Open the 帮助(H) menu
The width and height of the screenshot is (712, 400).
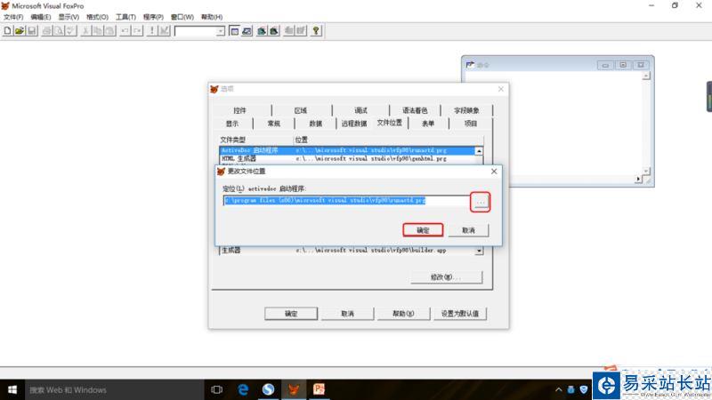tap(212, 17)
